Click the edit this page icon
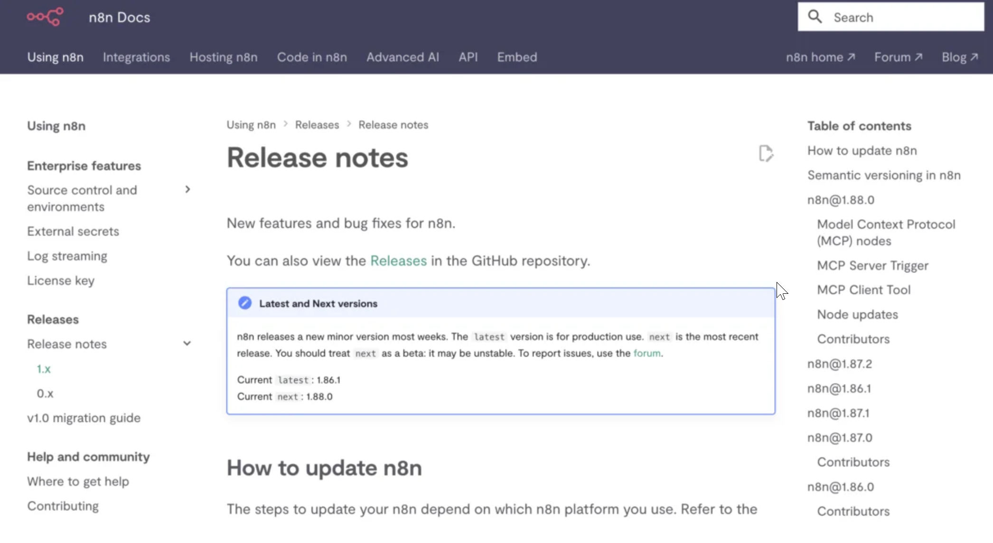 pos(766,154)
